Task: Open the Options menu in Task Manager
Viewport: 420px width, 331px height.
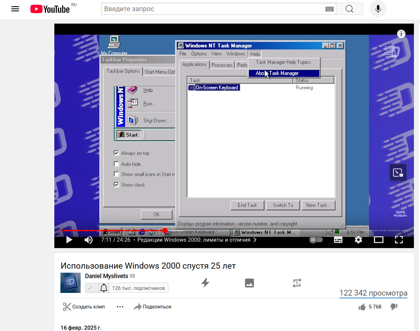Action: click(199, 54)
